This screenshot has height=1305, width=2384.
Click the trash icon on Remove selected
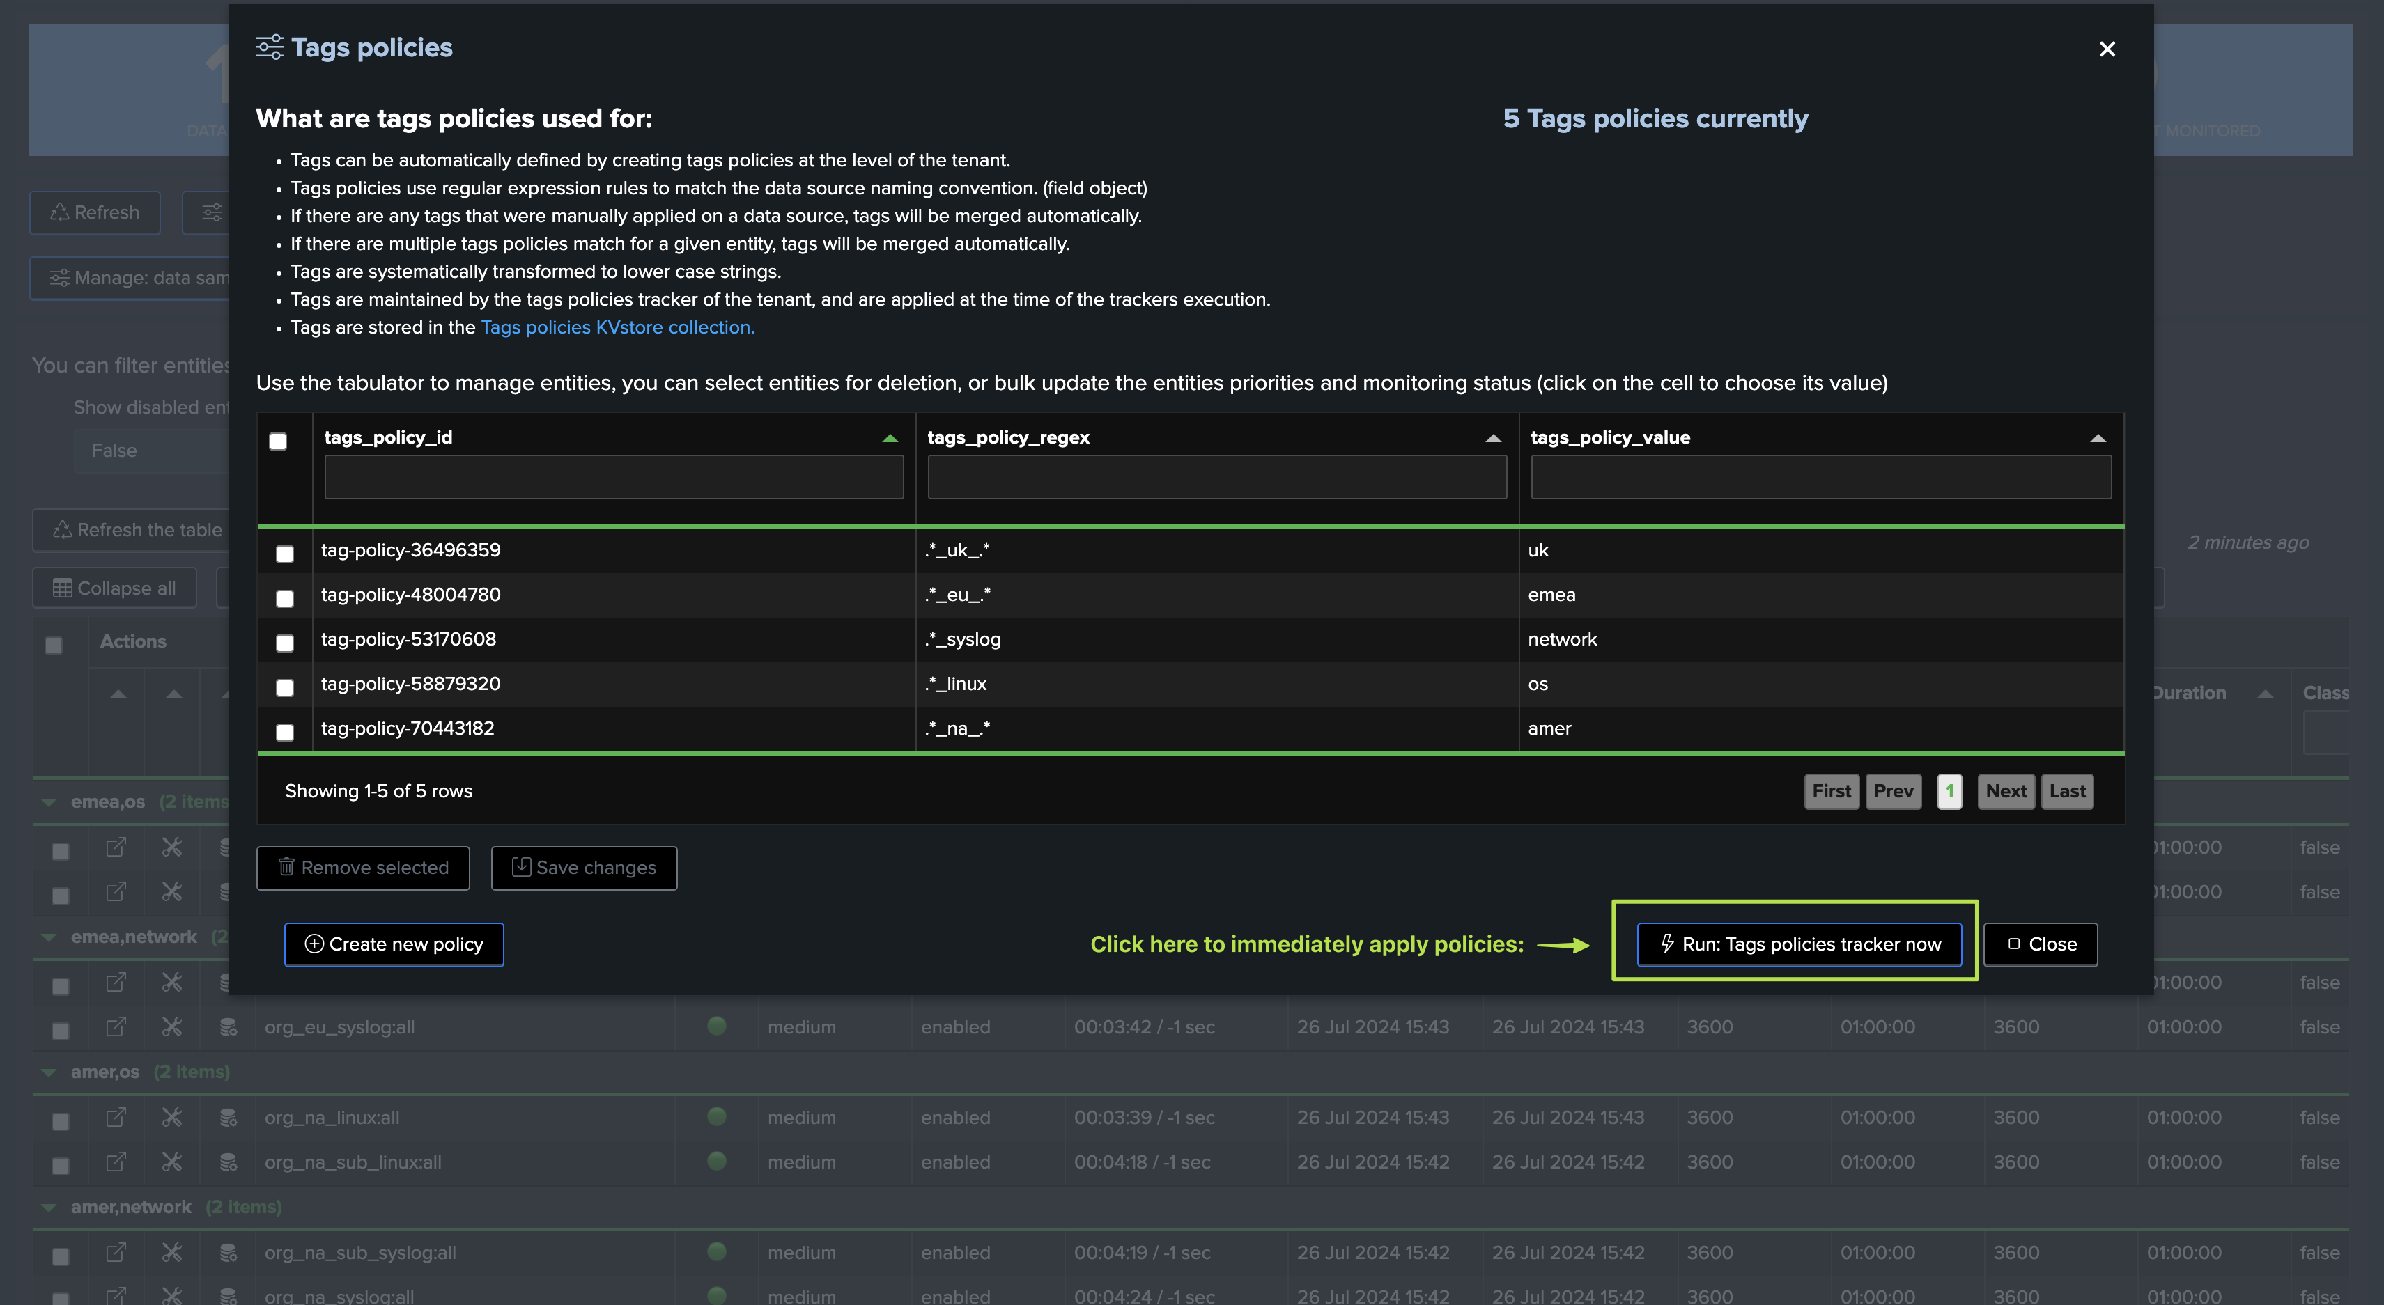[287, 866]
